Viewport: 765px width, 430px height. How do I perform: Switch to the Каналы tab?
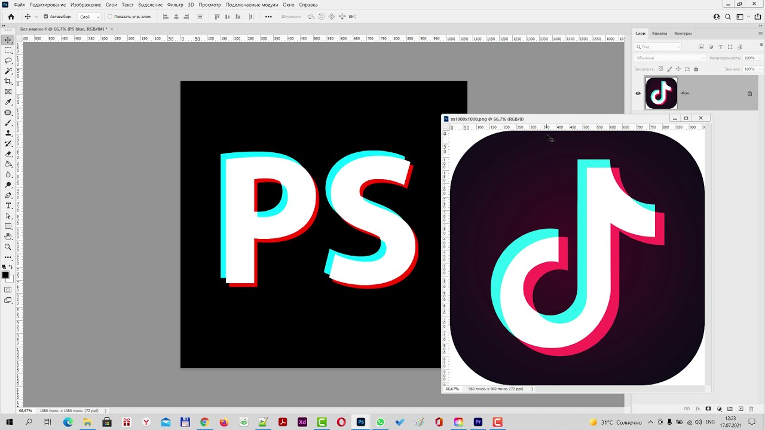coord(660,33)
